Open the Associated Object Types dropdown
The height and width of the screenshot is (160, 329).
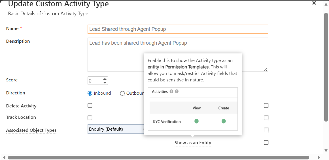point(116,129)
